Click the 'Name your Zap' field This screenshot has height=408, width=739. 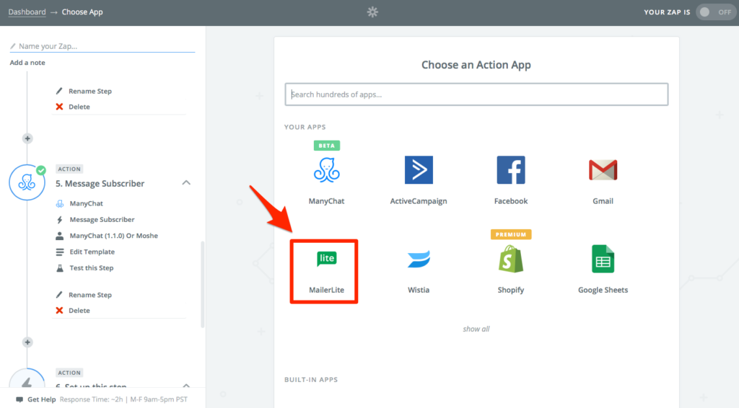pos(102,46)
